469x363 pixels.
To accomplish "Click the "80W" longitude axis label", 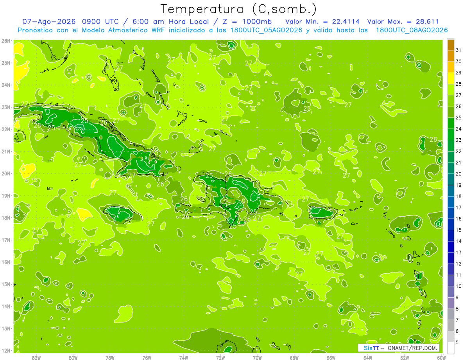I will point(73,358).
